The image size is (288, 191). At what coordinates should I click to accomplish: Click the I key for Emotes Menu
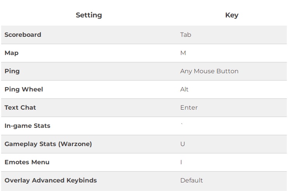pyautogui.click(x=181, y=162)
